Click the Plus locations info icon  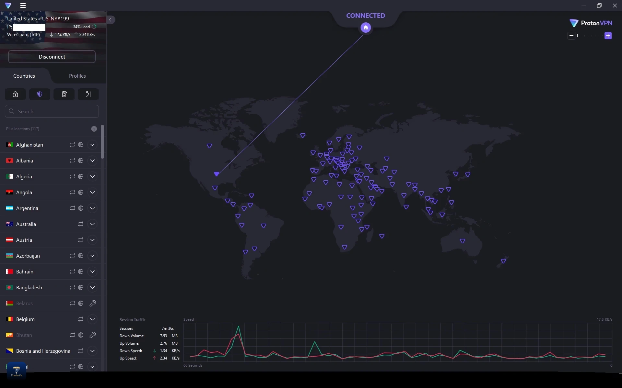(94, 129)
